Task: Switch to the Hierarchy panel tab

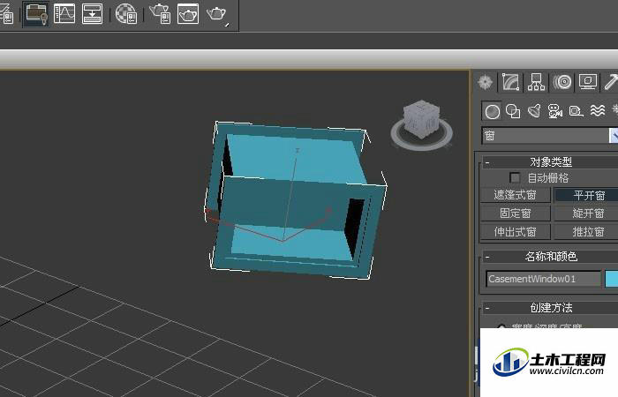Action: coord(537,82)
